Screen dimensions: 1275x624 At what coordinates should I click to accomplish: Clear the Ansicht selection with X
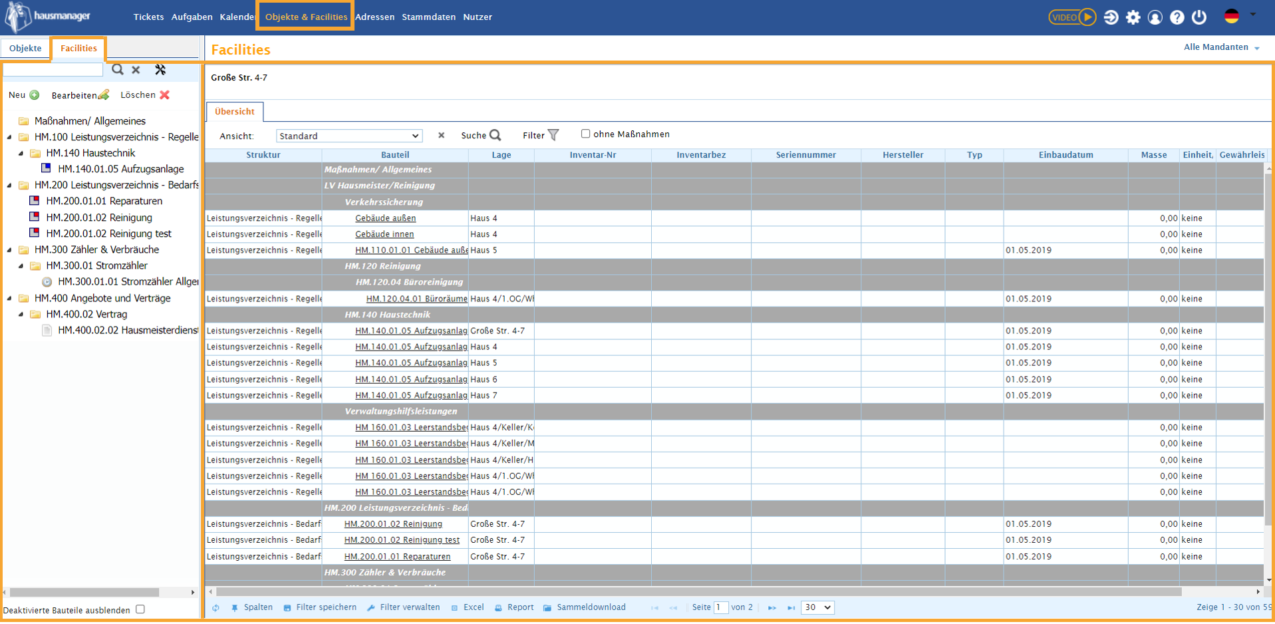click(x=441, y=136)
